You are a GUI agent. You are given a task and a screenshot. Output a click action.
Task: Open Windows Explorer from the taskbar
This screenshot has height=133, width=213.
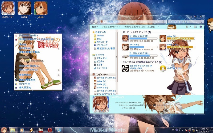coord(13,130)
